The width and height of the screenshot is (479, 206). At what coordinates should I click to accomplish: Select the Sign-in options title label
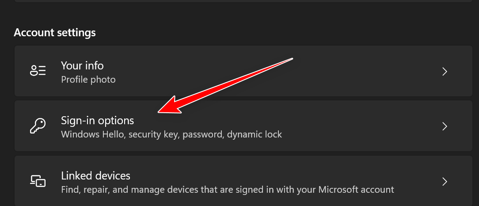point(97,120)
